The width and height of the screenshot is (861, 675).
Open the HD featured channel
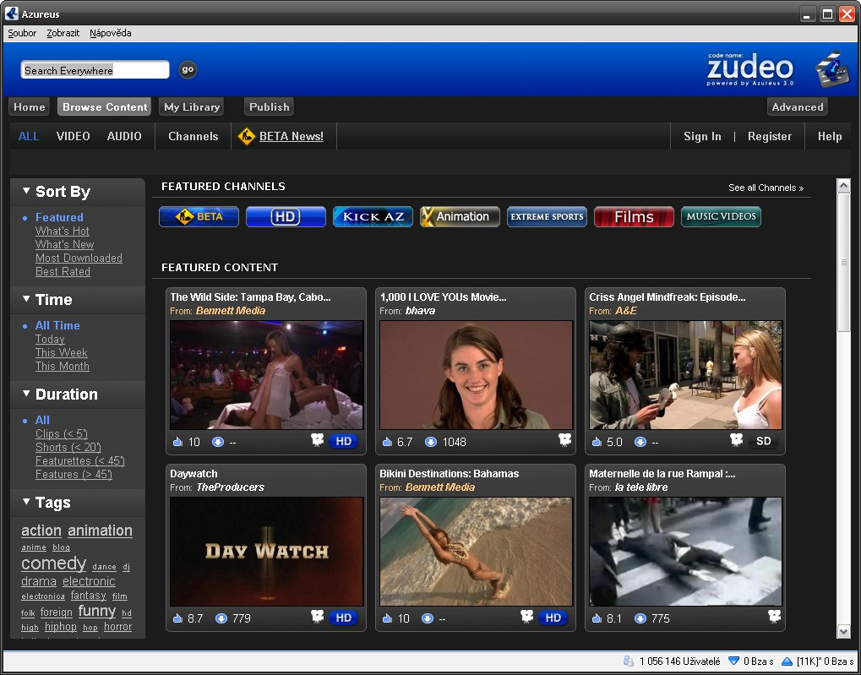[286, 216]
